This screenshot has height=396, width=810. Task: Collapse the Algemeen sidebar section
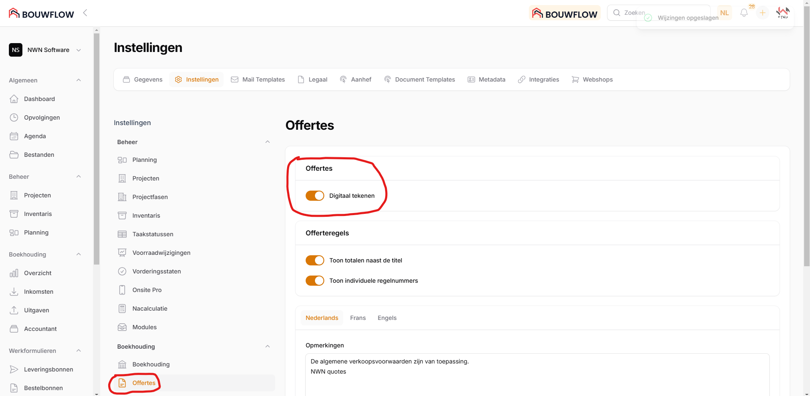(x=79, y=80)
